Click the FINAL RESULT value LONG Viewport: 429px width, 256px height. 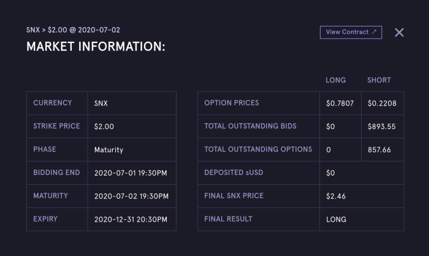click(336, 219)
